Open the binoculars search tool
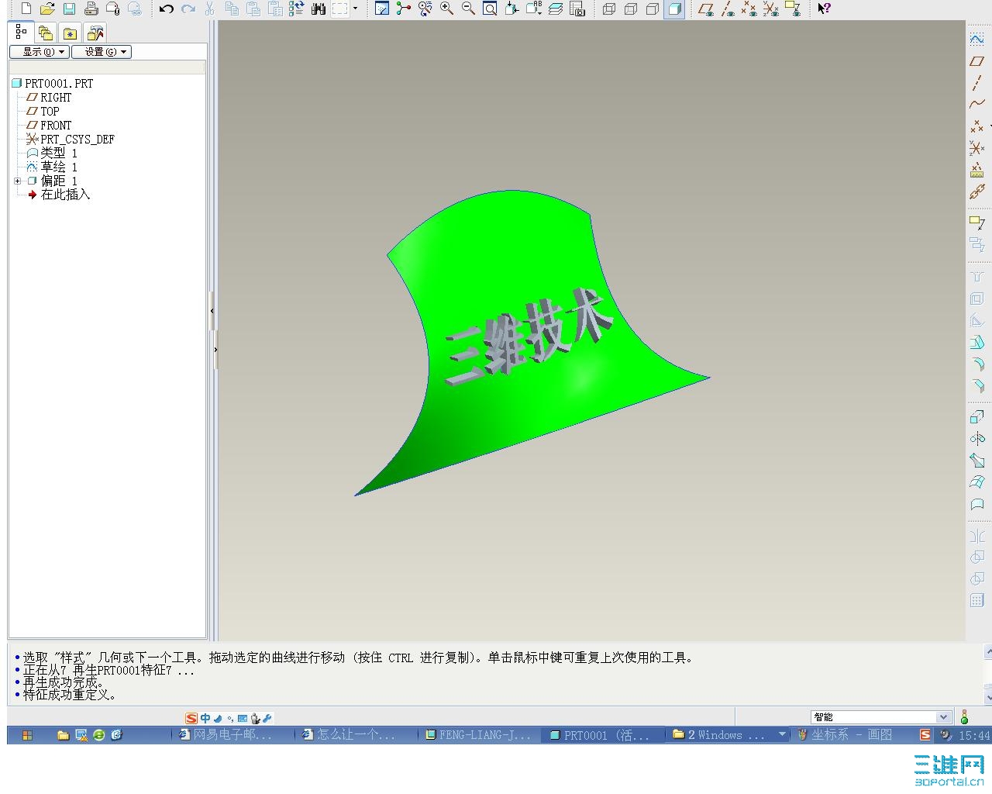This screenshot has width=992, height=794. point(318,9)
